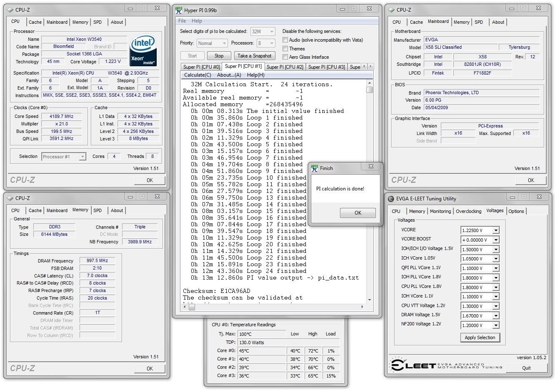
Task: Click the bottom-left CPU-Z title icon
Action: click(x=10, y=198)
